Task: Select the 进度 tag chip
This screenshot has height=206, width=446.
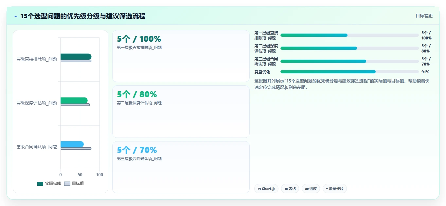Action: pyautogui.click(x=311, y=189)
